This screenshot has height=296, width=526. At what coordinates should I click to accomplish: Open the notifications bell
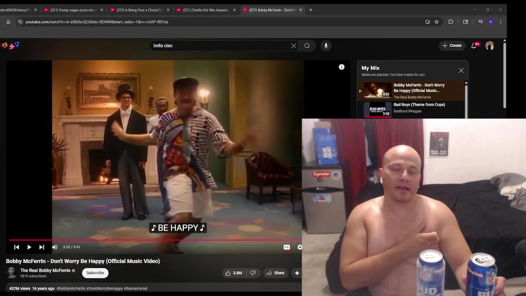474,46
